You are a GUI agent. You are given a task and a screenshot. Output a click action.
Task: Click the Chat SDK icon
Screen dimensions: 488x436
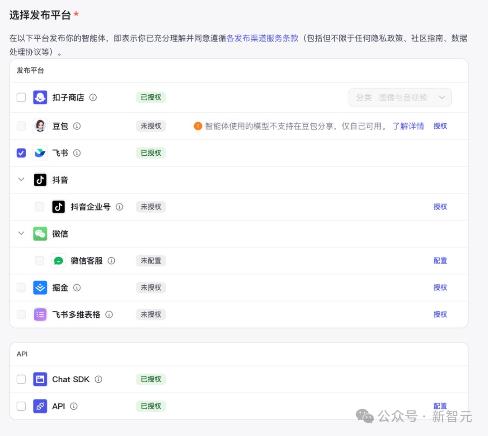point(40,379)
